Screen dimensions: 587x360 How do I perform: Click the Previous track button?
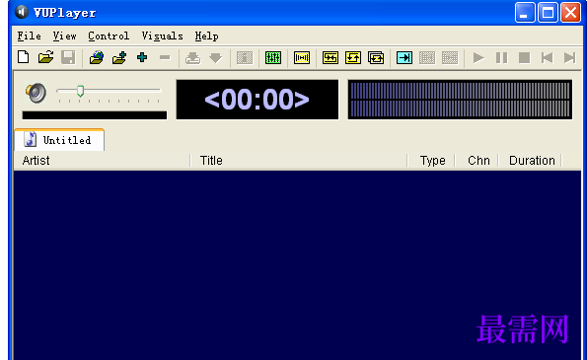tap(547, 58)
